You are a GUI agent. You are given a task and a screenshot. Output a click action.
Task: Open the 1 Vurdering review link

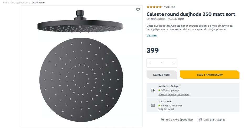pyautogui.click(x=169, y=7)
